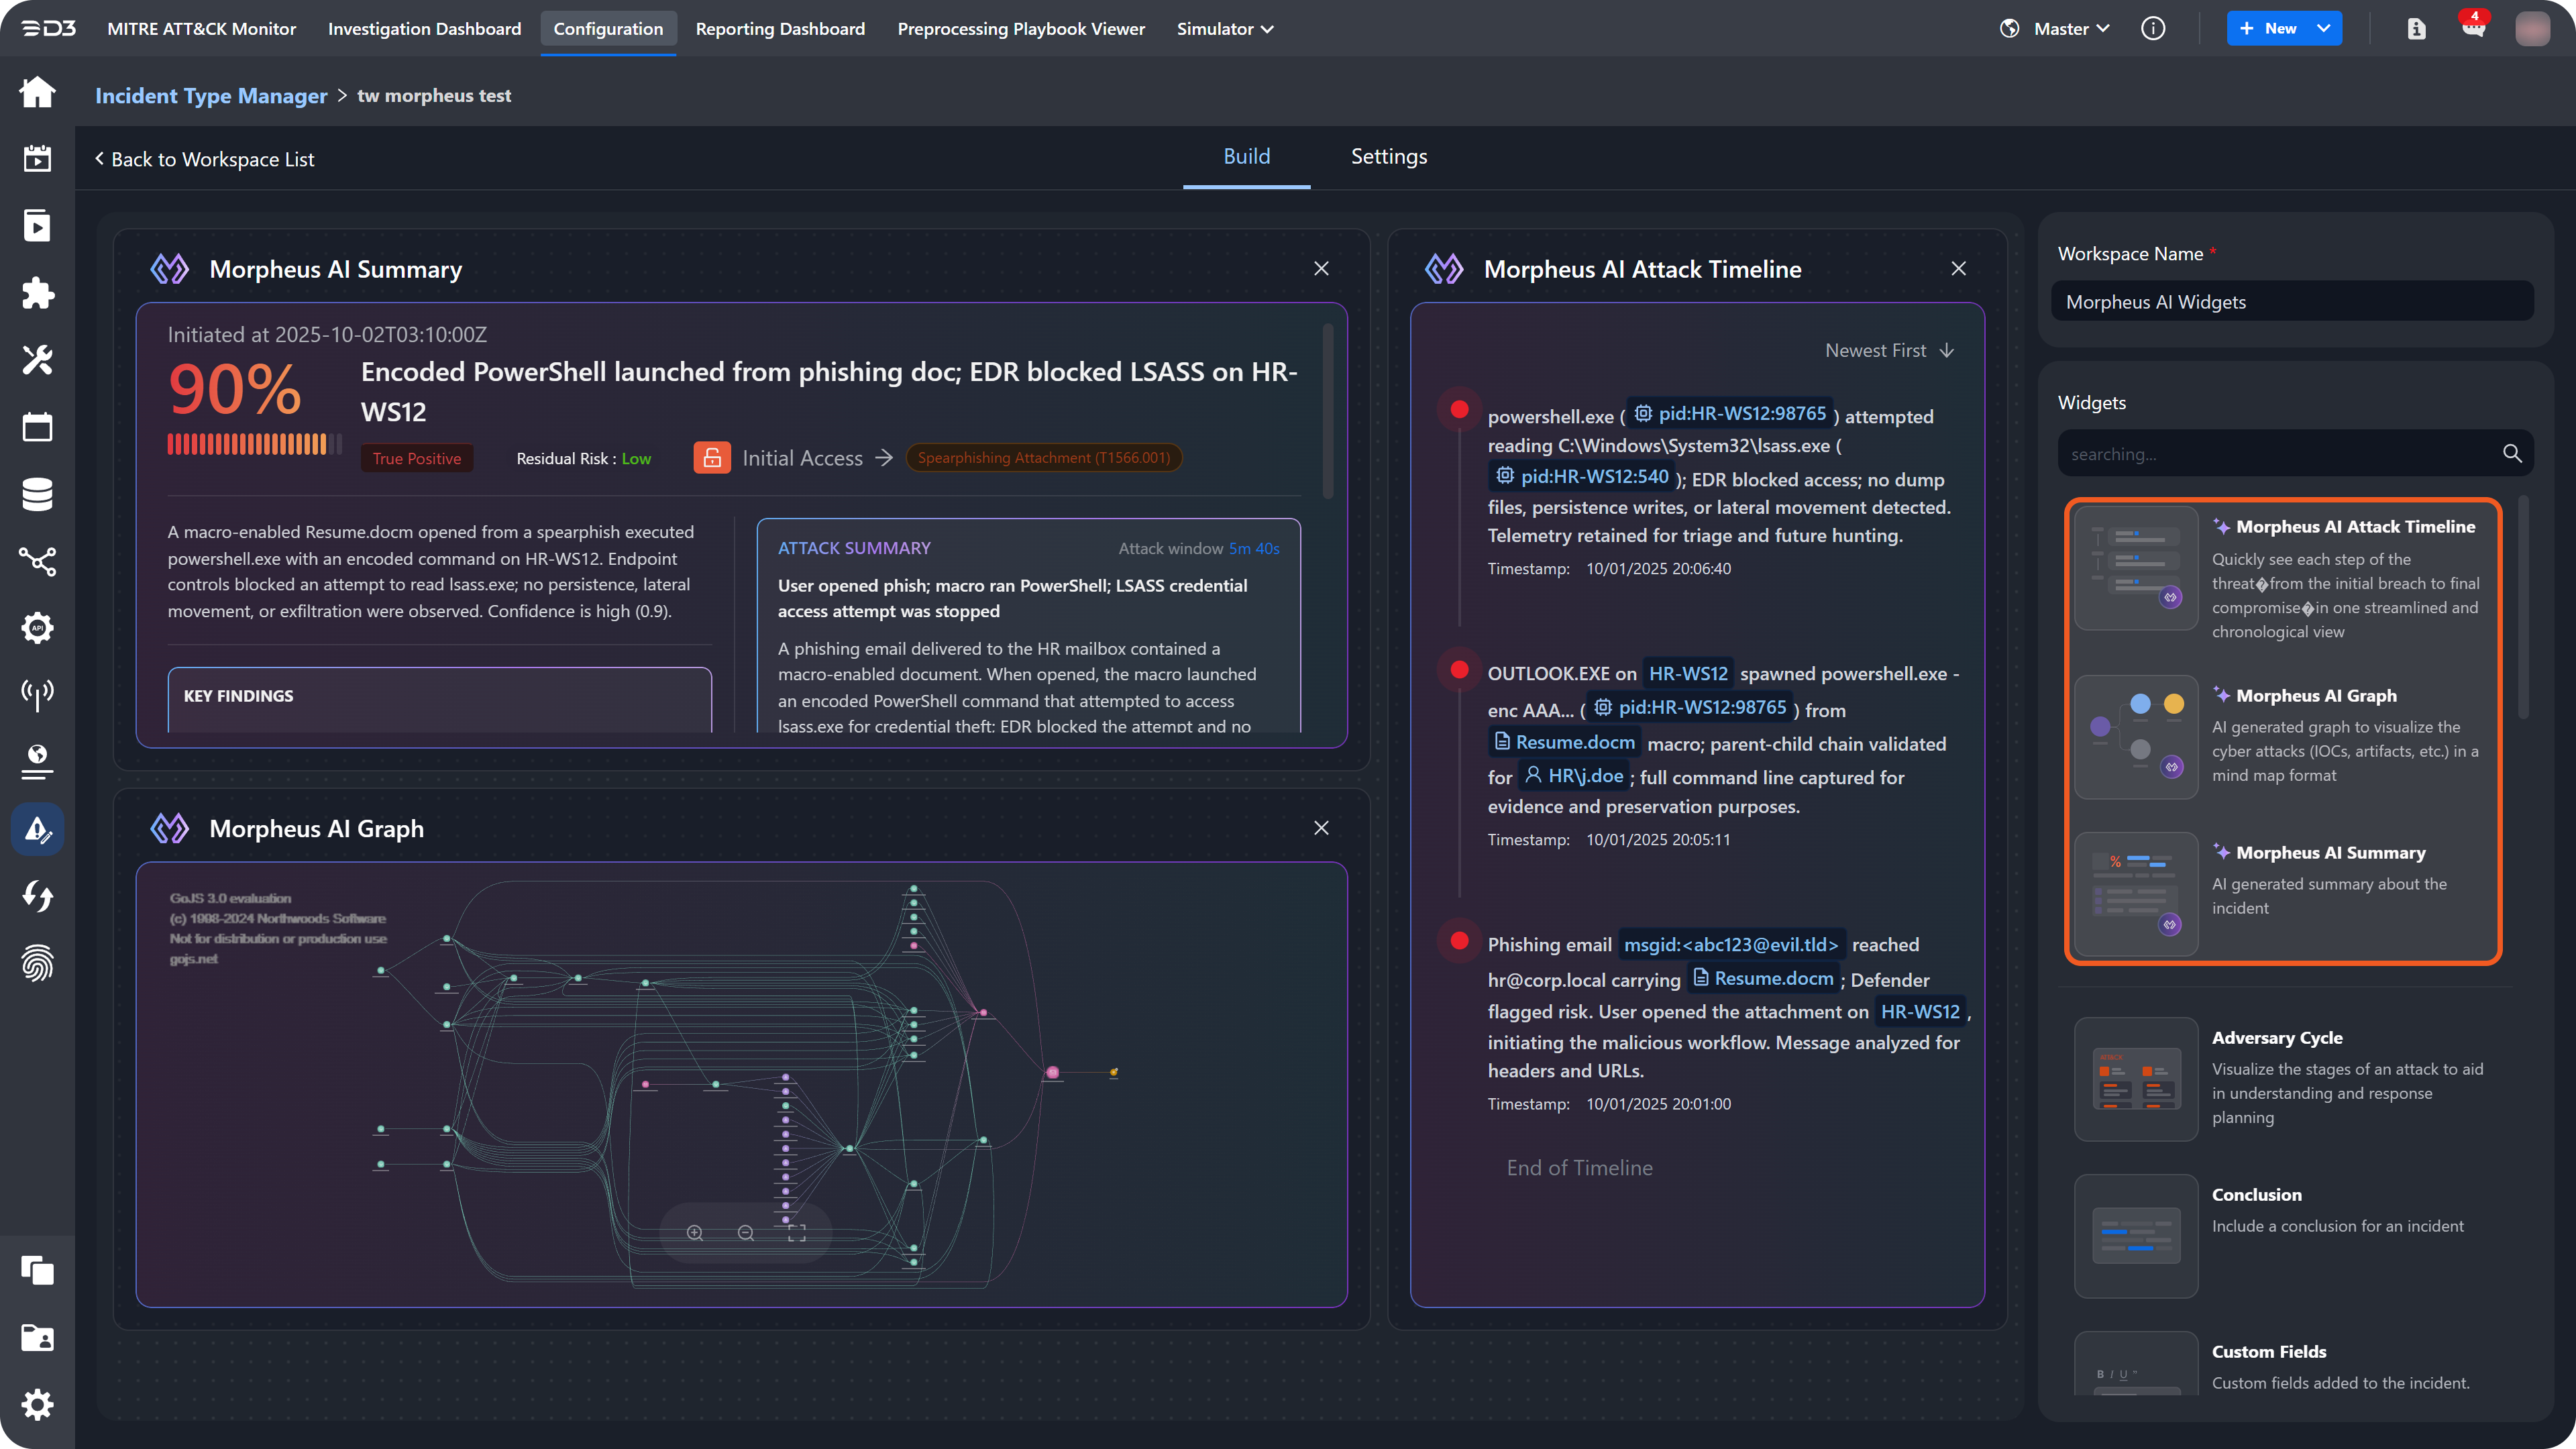Click the info circle icon in the top bar
The height and width of the screenshot is (1449, 2576).
2153,29
